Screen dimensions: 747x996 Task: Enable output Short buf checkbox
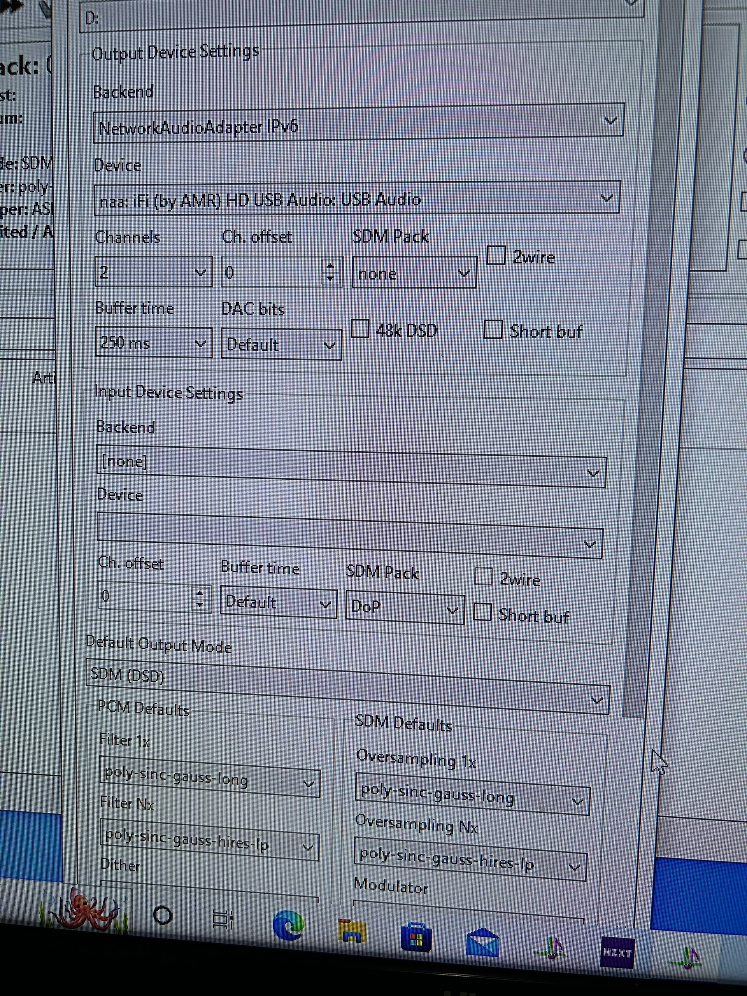pos(493,329)
